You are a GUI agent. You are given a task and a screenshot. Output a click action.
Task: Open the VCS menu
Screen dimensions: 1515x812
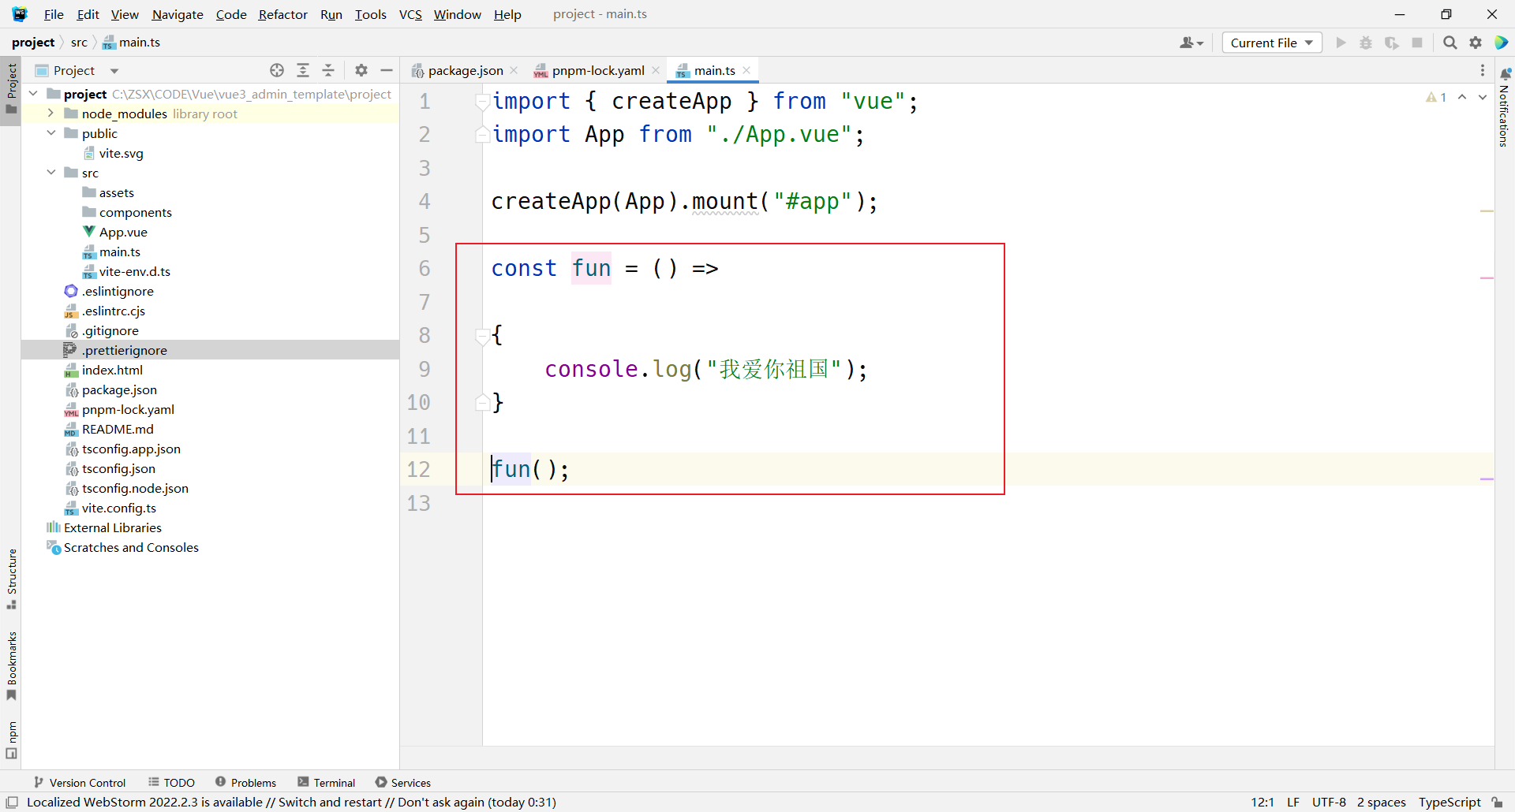click(x=410, y=14)
